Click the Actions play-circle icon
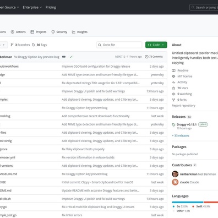 (13, 32)
